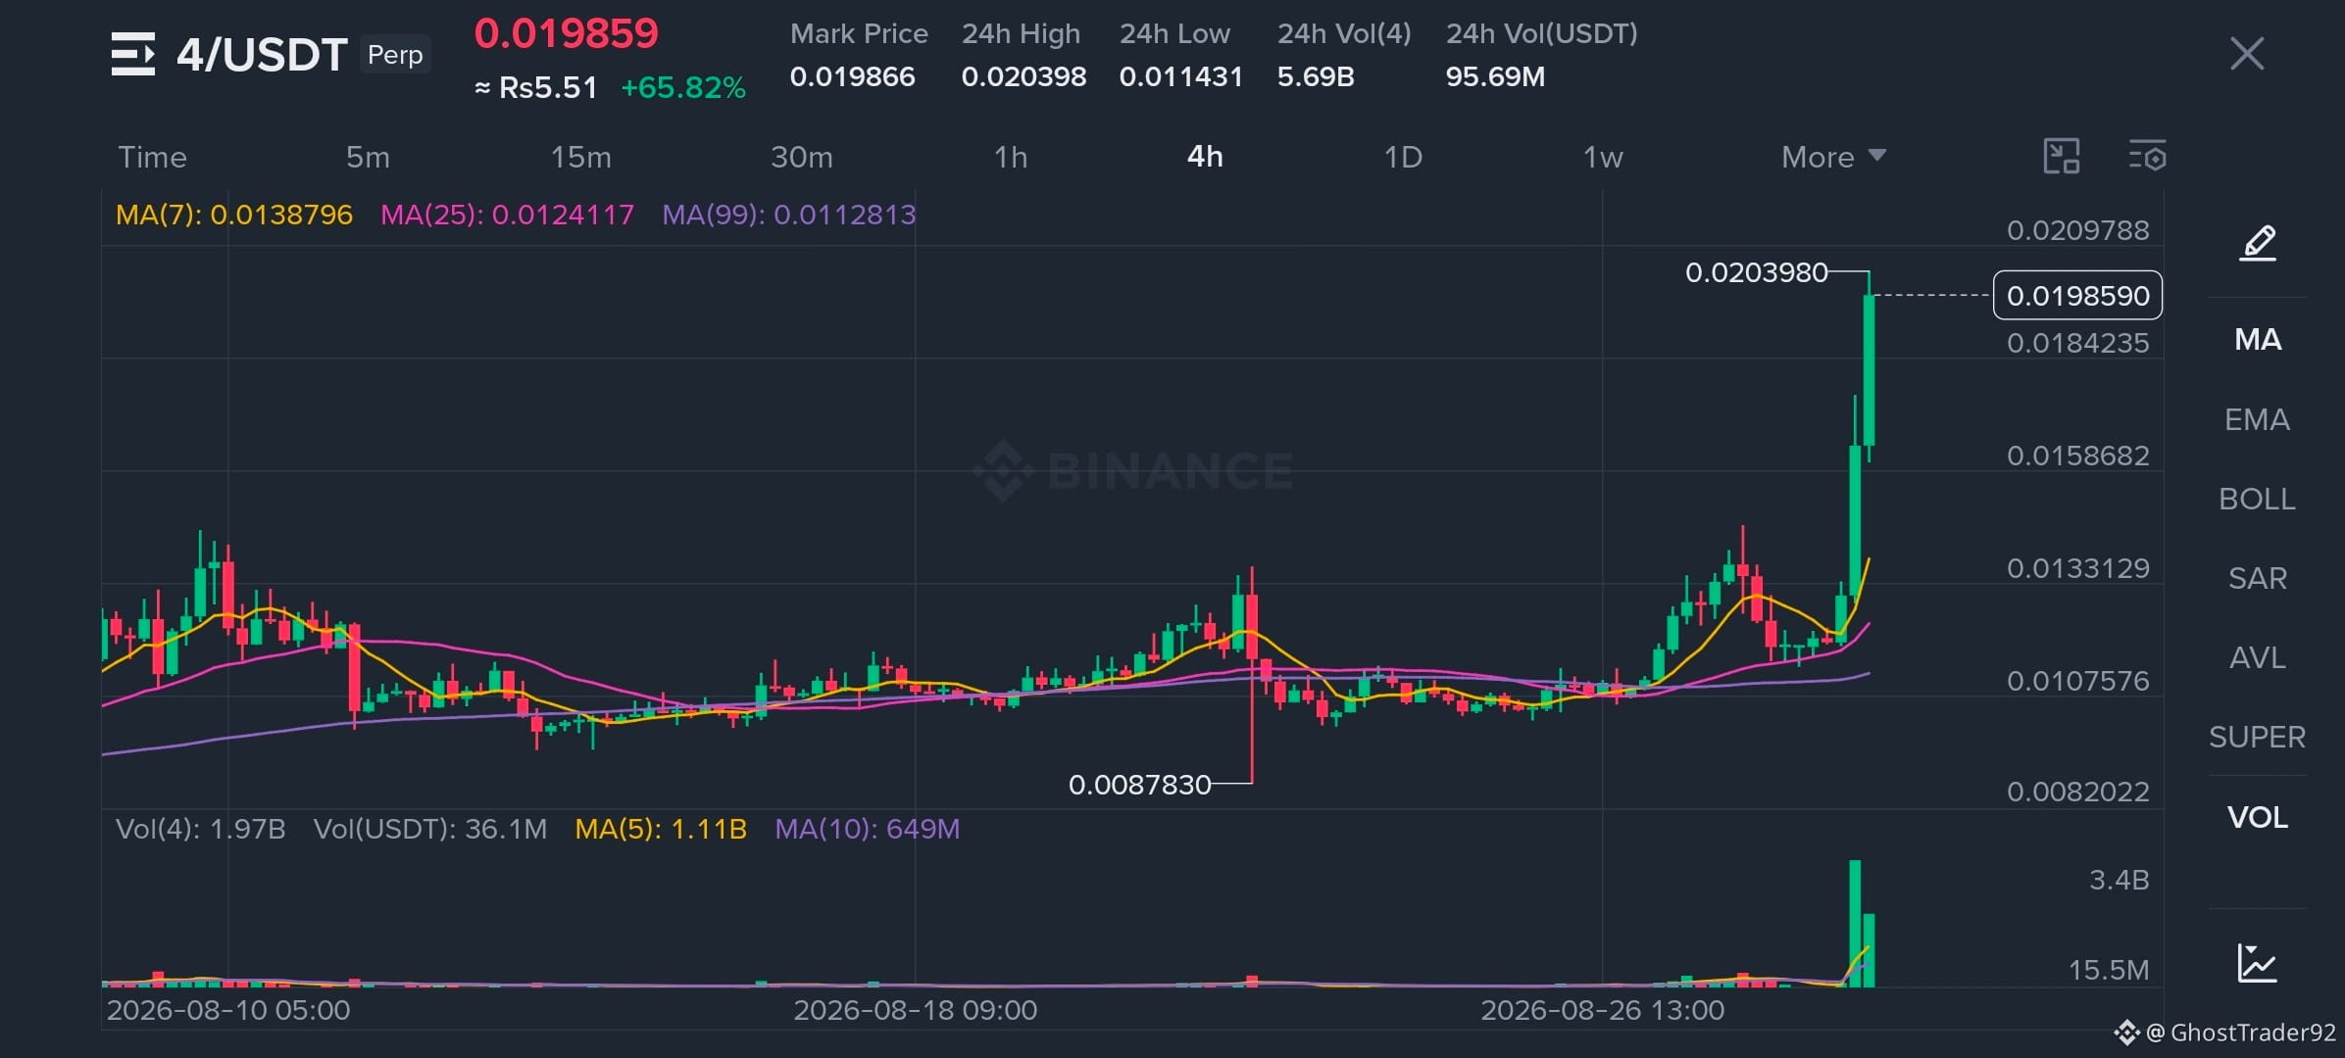Image resolution: width=2345 pixels, height=1058 pixels.
Task: Tap the 4/USDT pair name
Action: point(262,54)
